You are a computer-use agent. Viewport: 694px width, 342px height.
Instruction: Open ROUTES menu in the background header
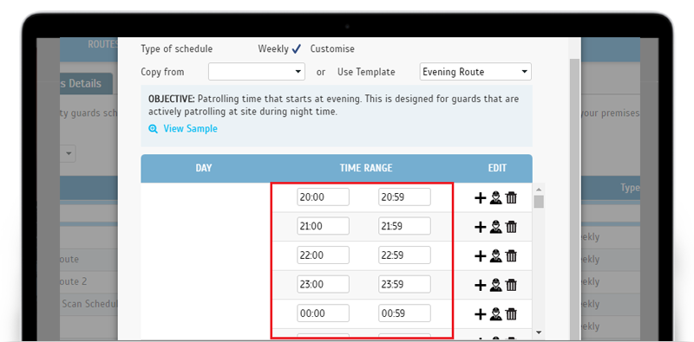click(x=103, y=44)
